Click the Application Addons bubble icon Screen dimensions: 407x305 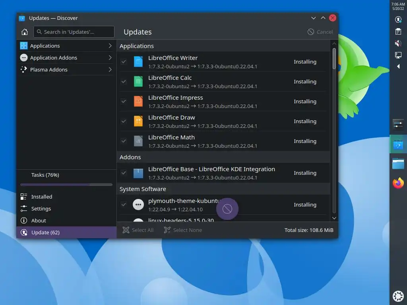(23, 58)
